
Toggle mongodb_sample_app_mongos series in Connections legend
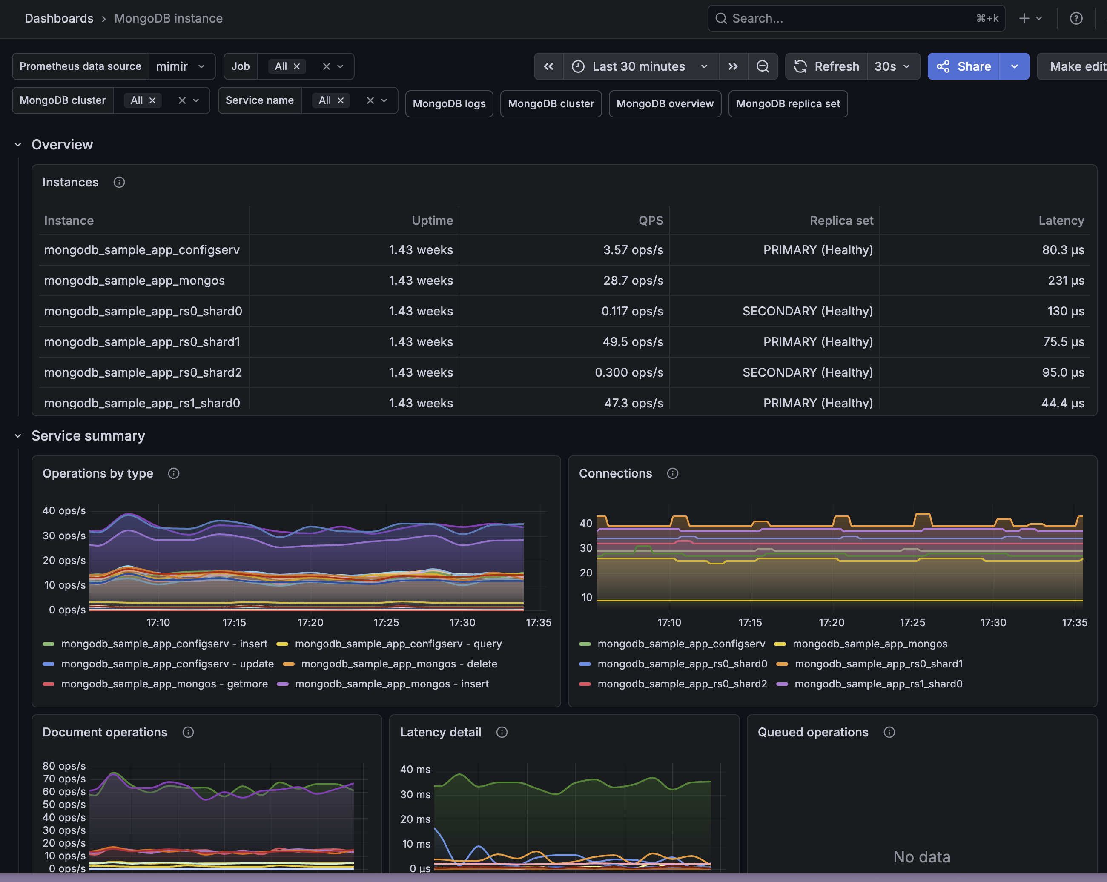870,644
